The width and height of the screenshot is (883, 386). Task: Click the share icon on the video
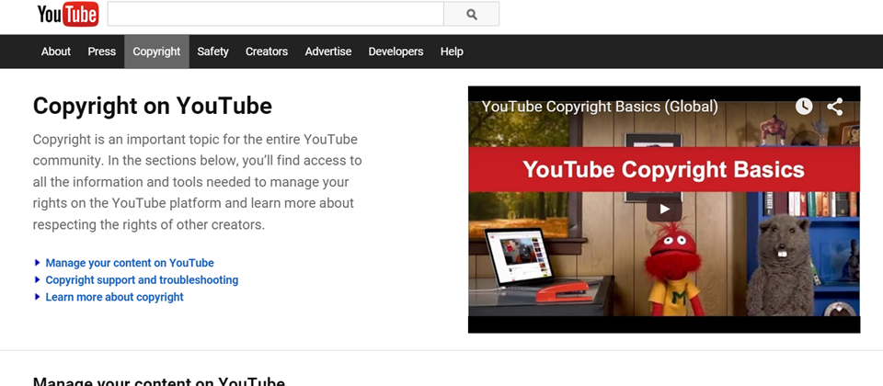coord(834,107)
